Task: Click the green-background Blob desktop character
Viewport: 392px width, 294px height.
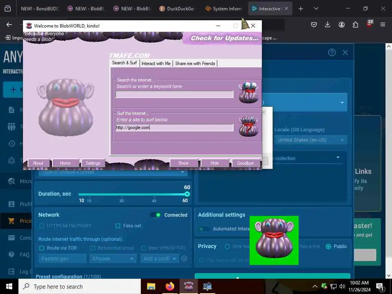Action: (274, 240)
